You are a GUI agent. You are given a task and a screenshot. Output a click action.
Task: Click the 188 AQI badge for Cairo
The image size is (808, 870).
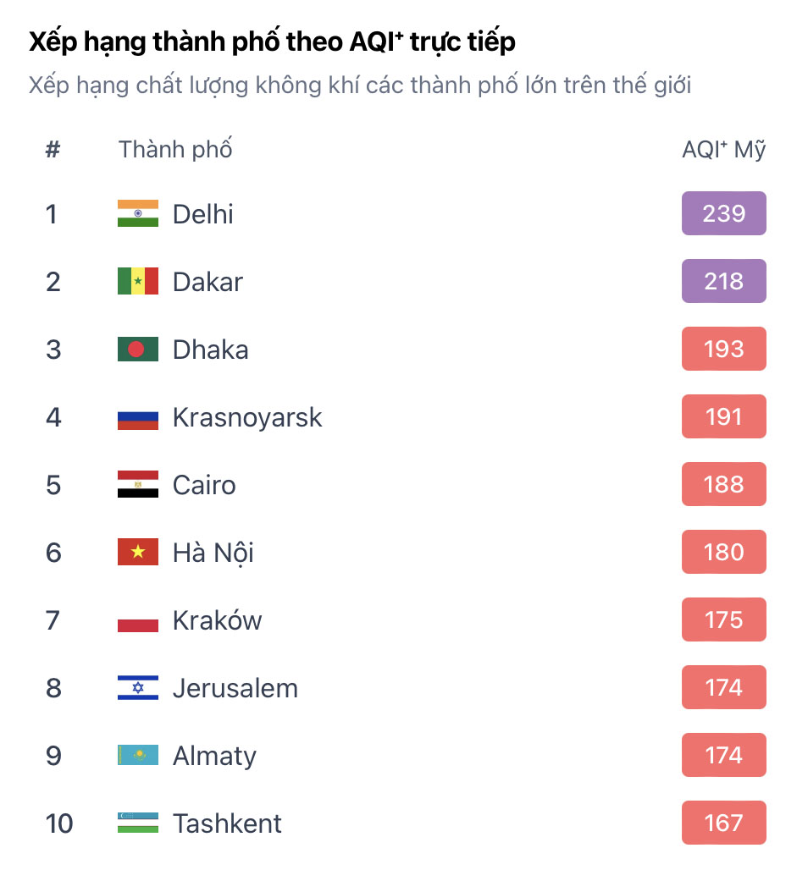coord(723,484)
